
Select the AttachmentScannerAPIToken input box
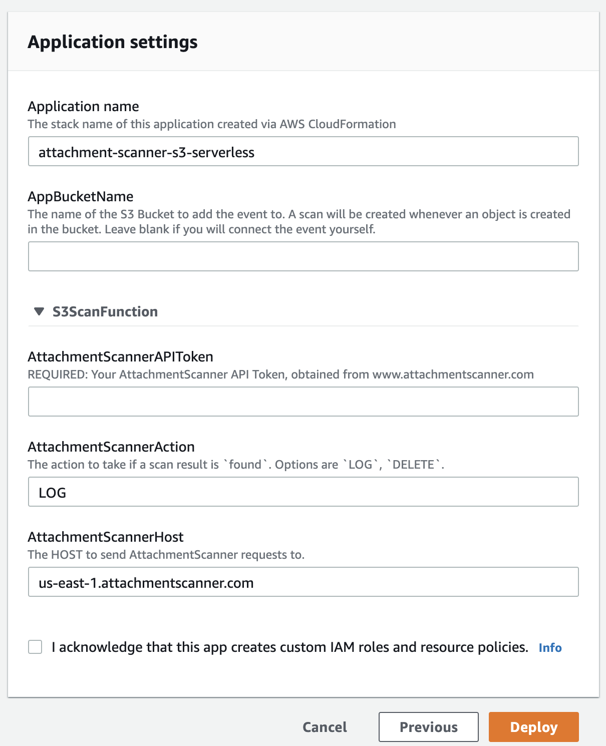click(303, 402)
